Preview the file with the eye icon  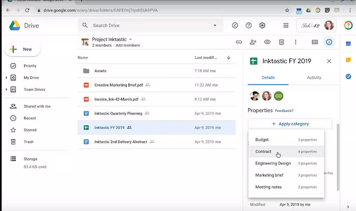click(267, 42)
